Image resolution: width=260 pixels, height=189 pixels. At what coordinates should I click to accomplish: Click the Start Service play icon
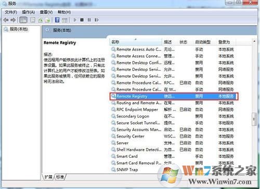tap(75, 20)
